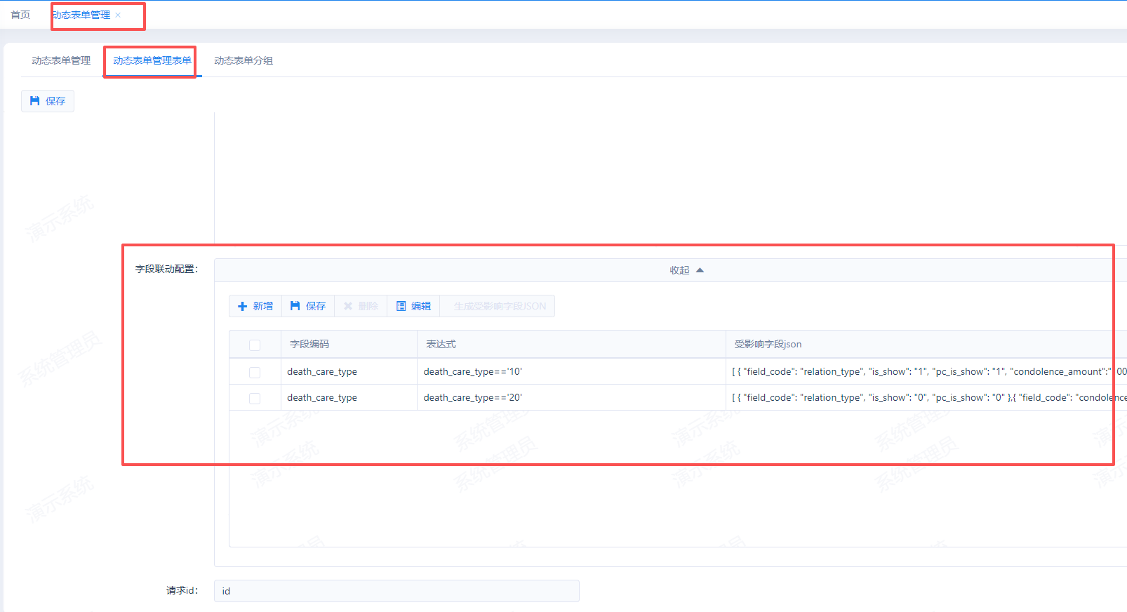Sort by 字段编码 column header

click(309, 344)
